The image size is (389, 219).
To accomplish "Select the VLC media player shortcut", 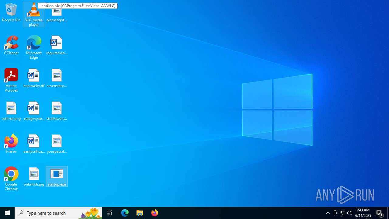I will point(34,15).
